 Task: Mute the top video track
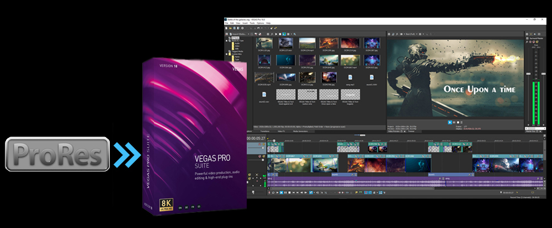tap(259, 144)
